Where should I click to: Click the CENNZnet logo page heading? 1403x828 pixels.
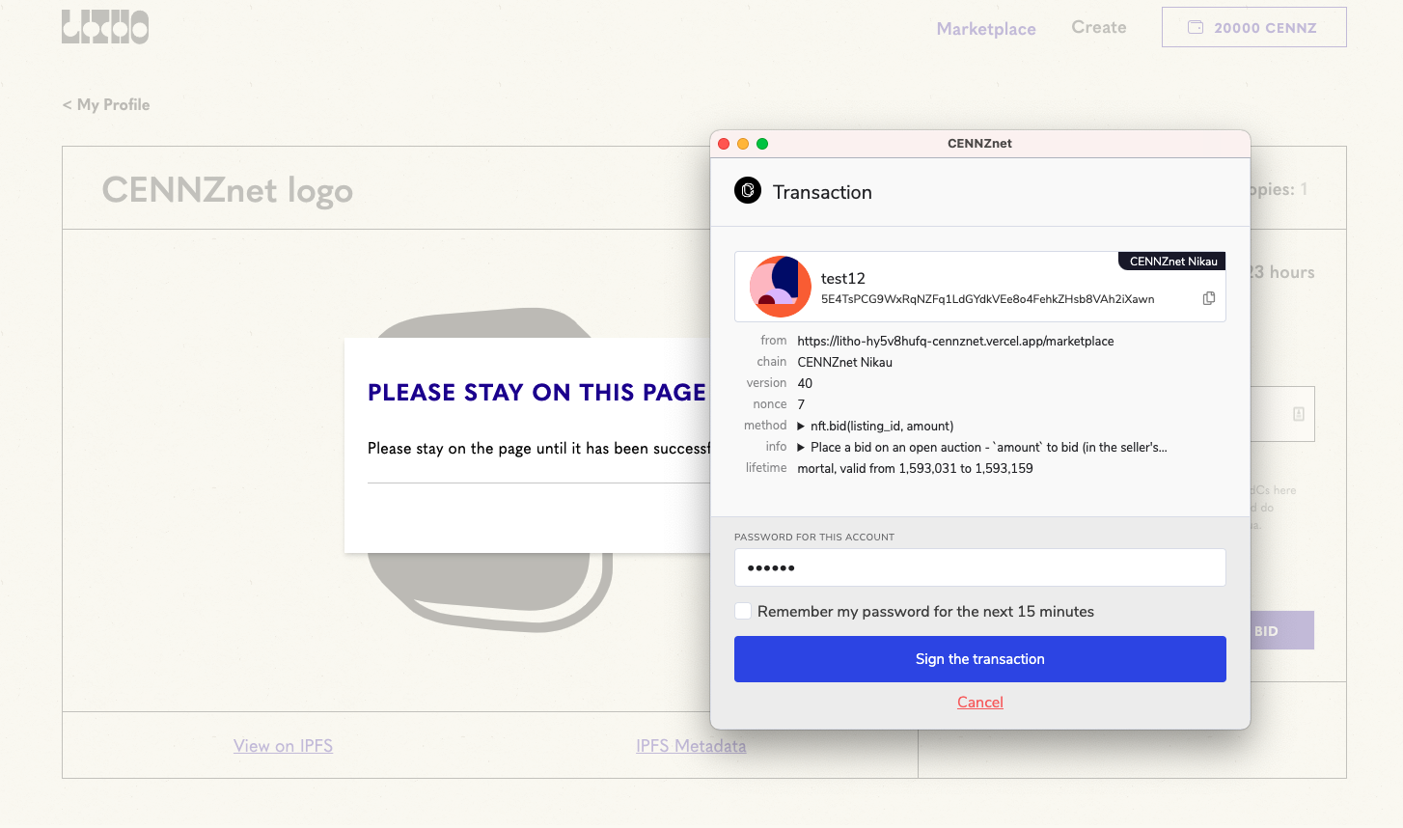coord(228,190)
